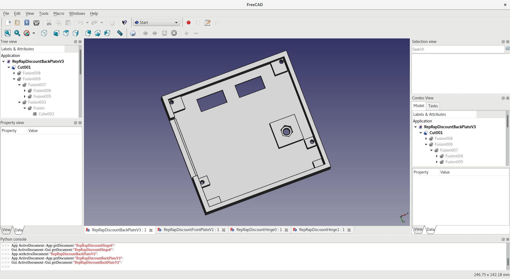
Task: Open the Macros edit notepad icon
Action: click(207, 23)
